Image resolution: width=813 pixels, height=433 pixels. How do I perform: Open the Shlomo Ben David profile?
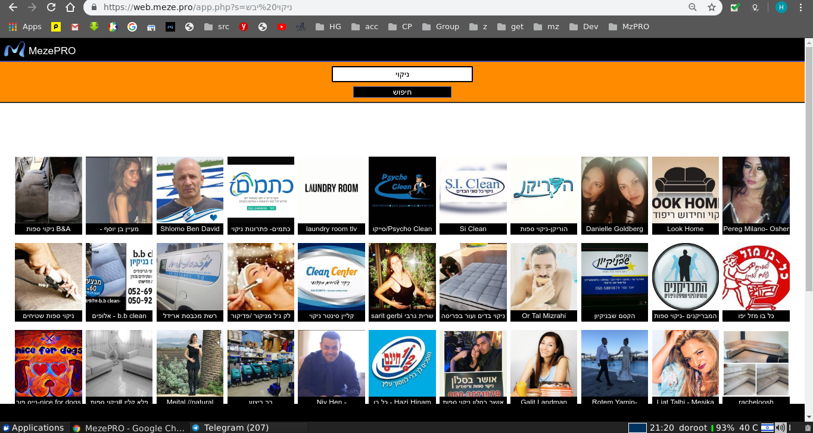(190, 195)
